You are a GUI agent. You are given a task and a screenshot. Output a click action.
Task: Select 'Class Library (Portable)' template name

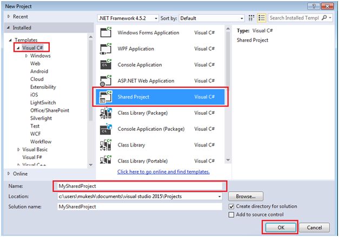click(x=143, y=161)
